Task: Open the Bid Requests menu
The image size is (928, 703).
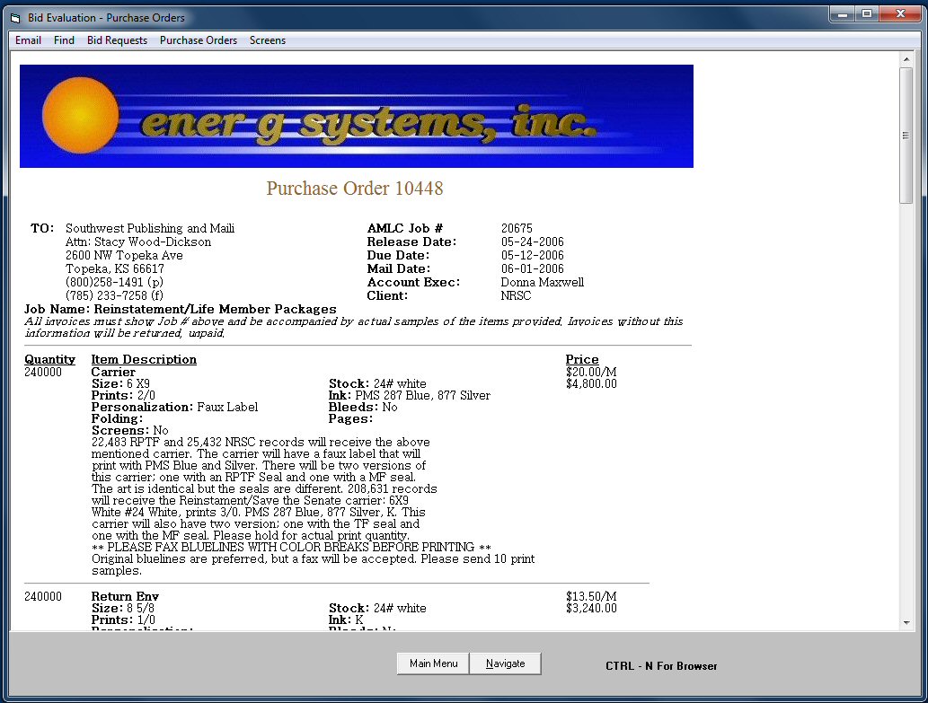Action: coord(117,40)
